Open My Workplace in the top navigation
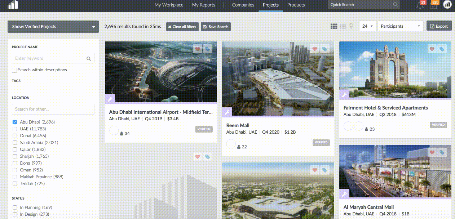The height and width of the screenshot is (219, 455). pyautogui.click(x=169, y=5)
